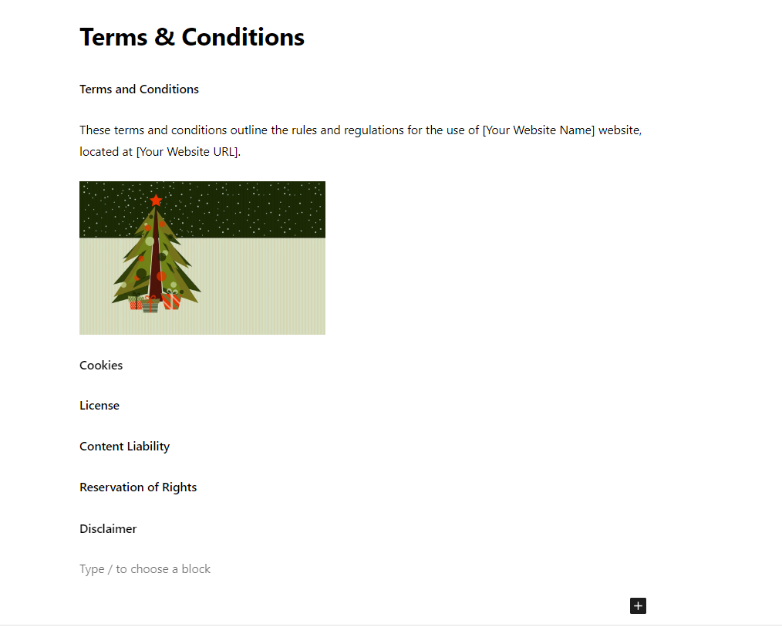Click the red star atop the tree
Image resolution: width=782 pixels, height=634 pixels.
point(156,200)
